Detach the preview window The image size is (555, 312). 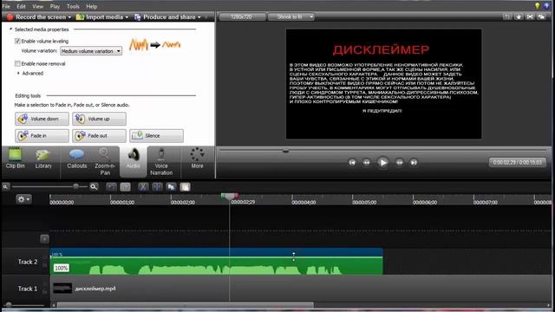[x=541, y=16]
